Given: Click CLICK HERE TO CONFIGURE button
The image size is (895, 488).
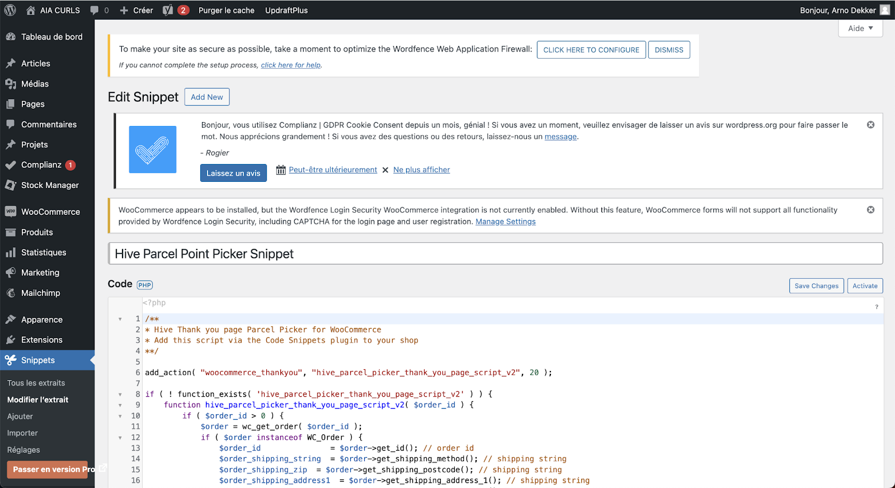Looking at the screenshot, I should [591, 50].
